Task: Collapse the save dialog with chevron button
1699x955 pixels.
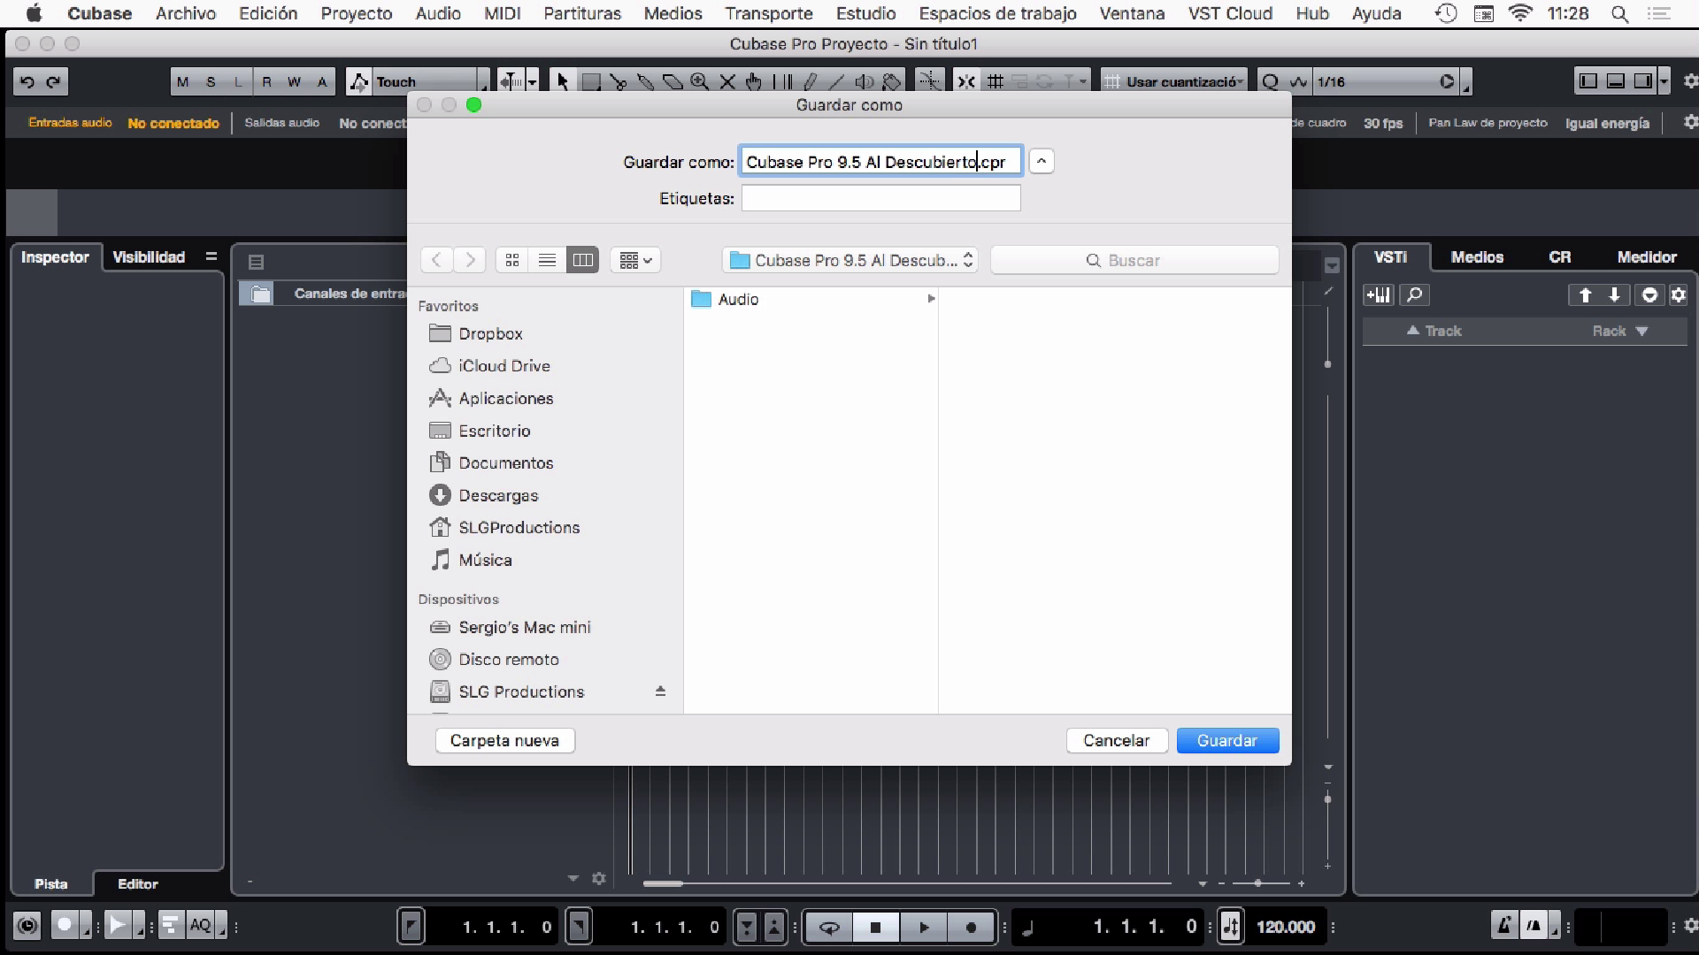Action: [x=1042, y=161]
